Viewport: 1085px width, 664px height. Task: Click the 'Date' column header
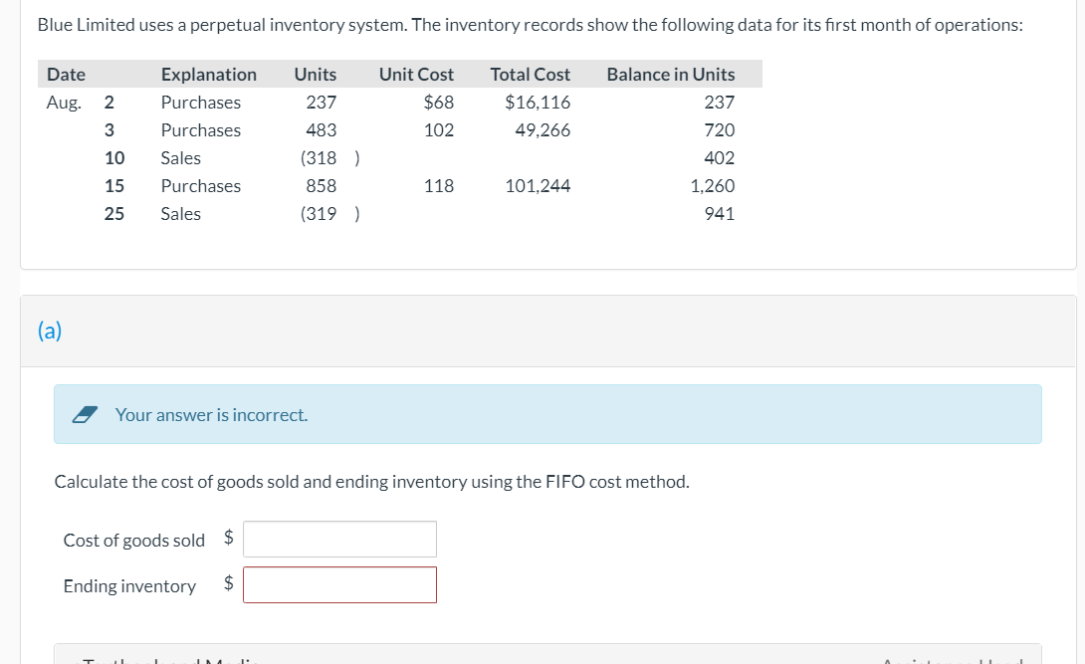pos(67,75)
